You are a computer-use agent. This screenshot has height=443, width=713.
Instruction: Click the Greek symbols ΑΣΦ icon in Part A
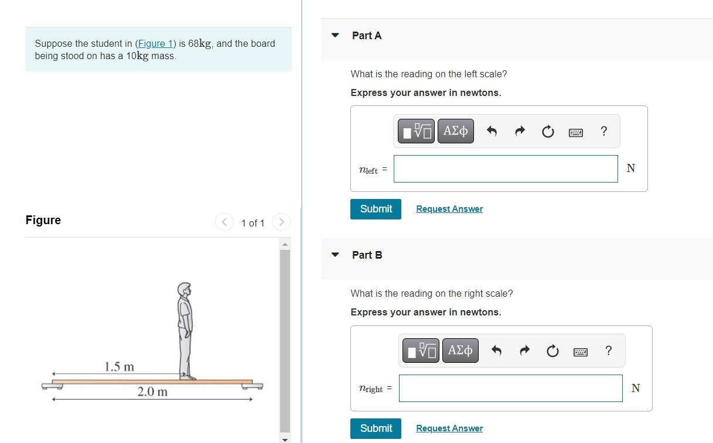coord(456,131)
